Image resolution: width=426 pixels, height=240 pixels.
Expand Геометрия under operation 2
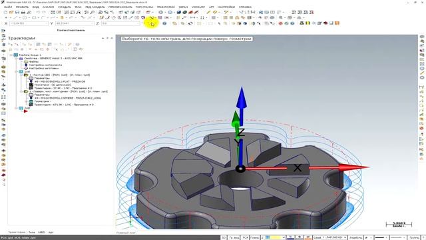27,101
